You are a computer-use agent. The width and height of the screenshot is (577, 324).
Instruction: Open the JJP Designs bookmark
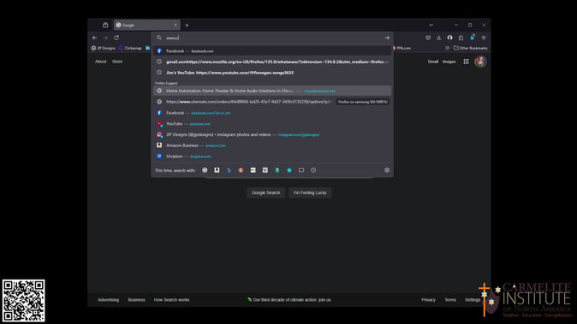tap(104, 48)
